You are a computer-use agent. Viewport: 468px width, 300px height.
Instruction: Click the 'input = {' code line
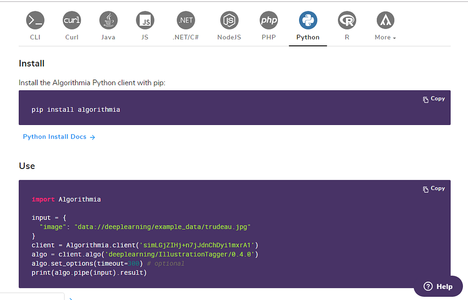click(x=49, y=218)
